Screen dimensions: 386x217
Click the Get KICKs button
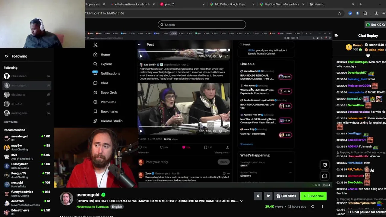(x=375, y=25)
